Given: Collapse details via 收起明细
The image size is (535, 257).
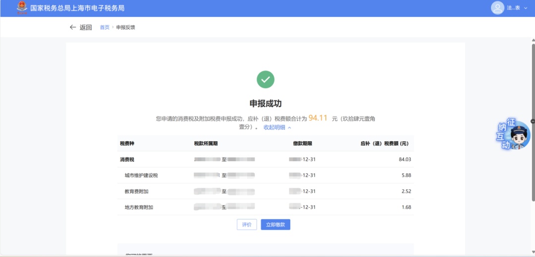Looking at the screenshot, I should pyautogui.click(x=274, y=128).
